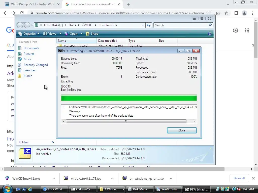Click Downloads in the address breadcrumb
The image size is (258, 193).
click(106, 25)
